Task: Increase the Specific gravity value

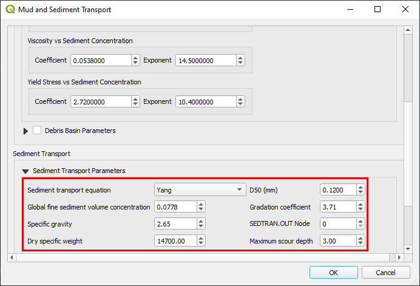Action: pos(201,221)
